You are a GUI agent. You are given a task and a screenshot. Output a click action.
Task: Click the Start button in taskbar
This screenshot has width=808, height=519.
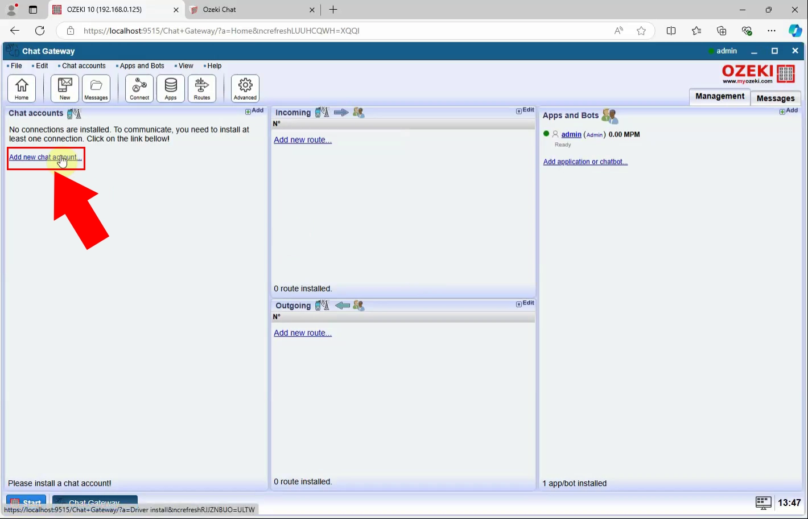pyautogui.click(x=26, y=501)
